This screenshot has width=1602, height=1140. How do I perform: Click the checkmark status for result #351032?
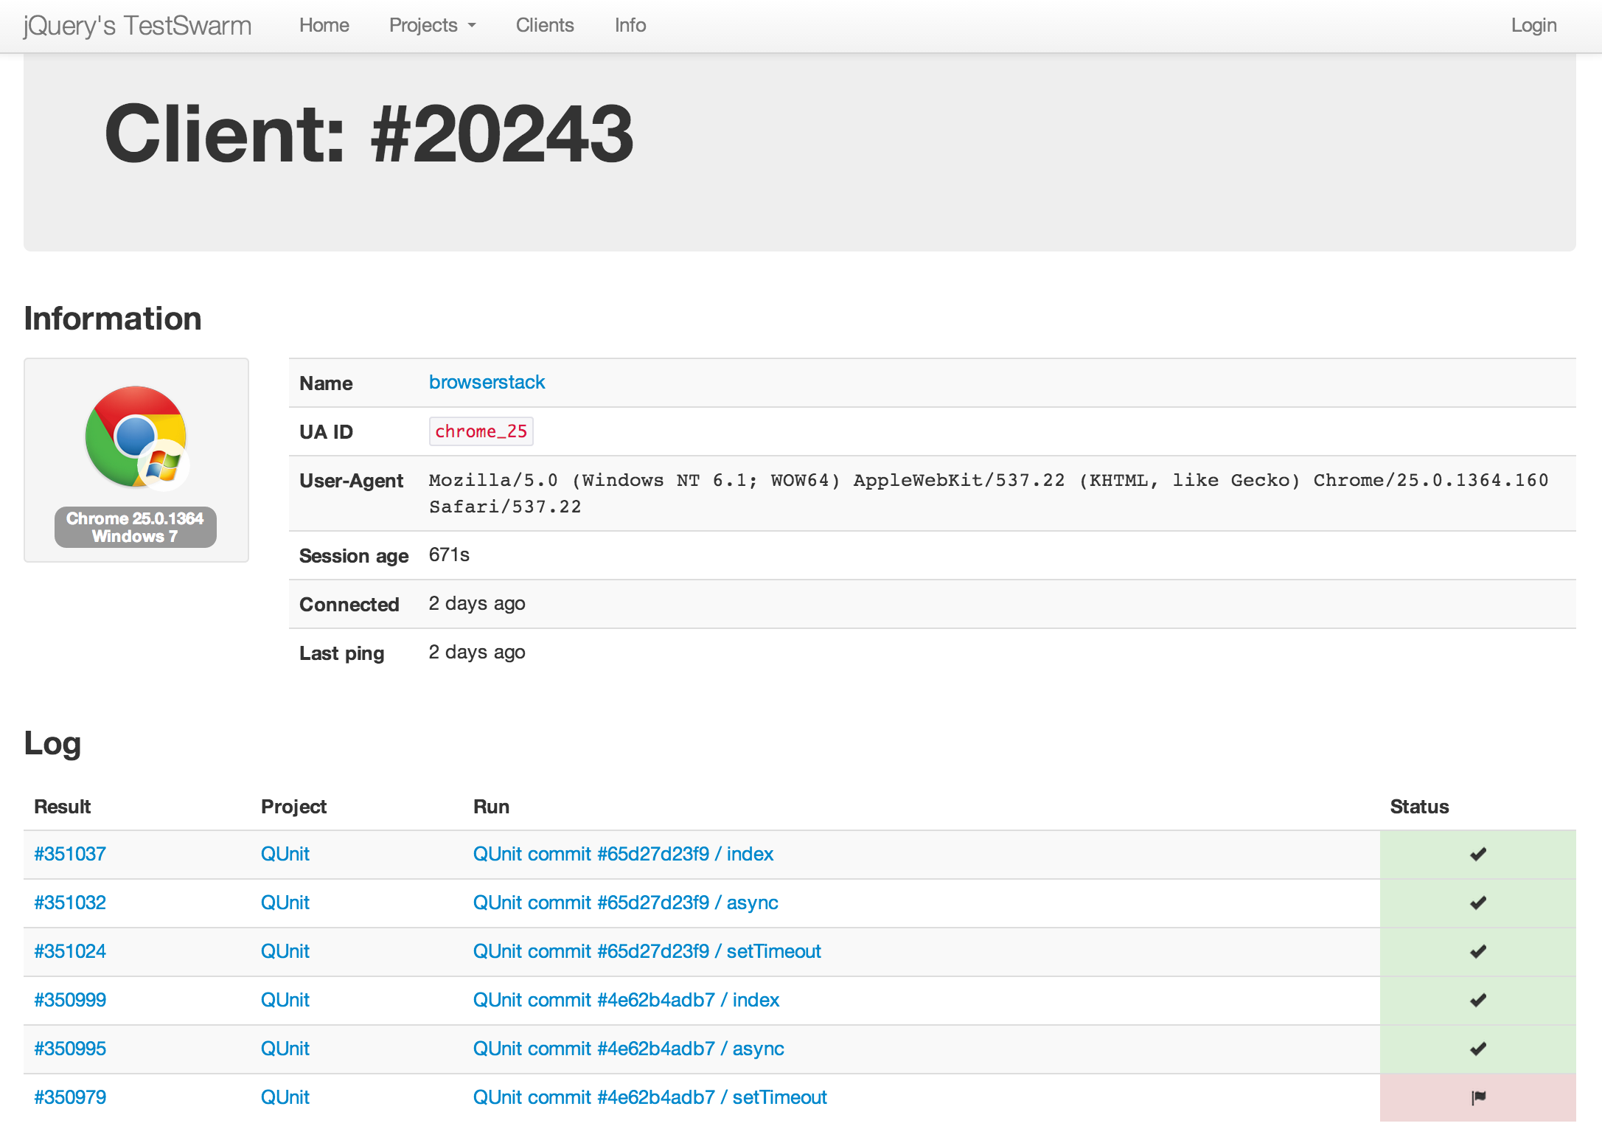tap(1477, 903)
